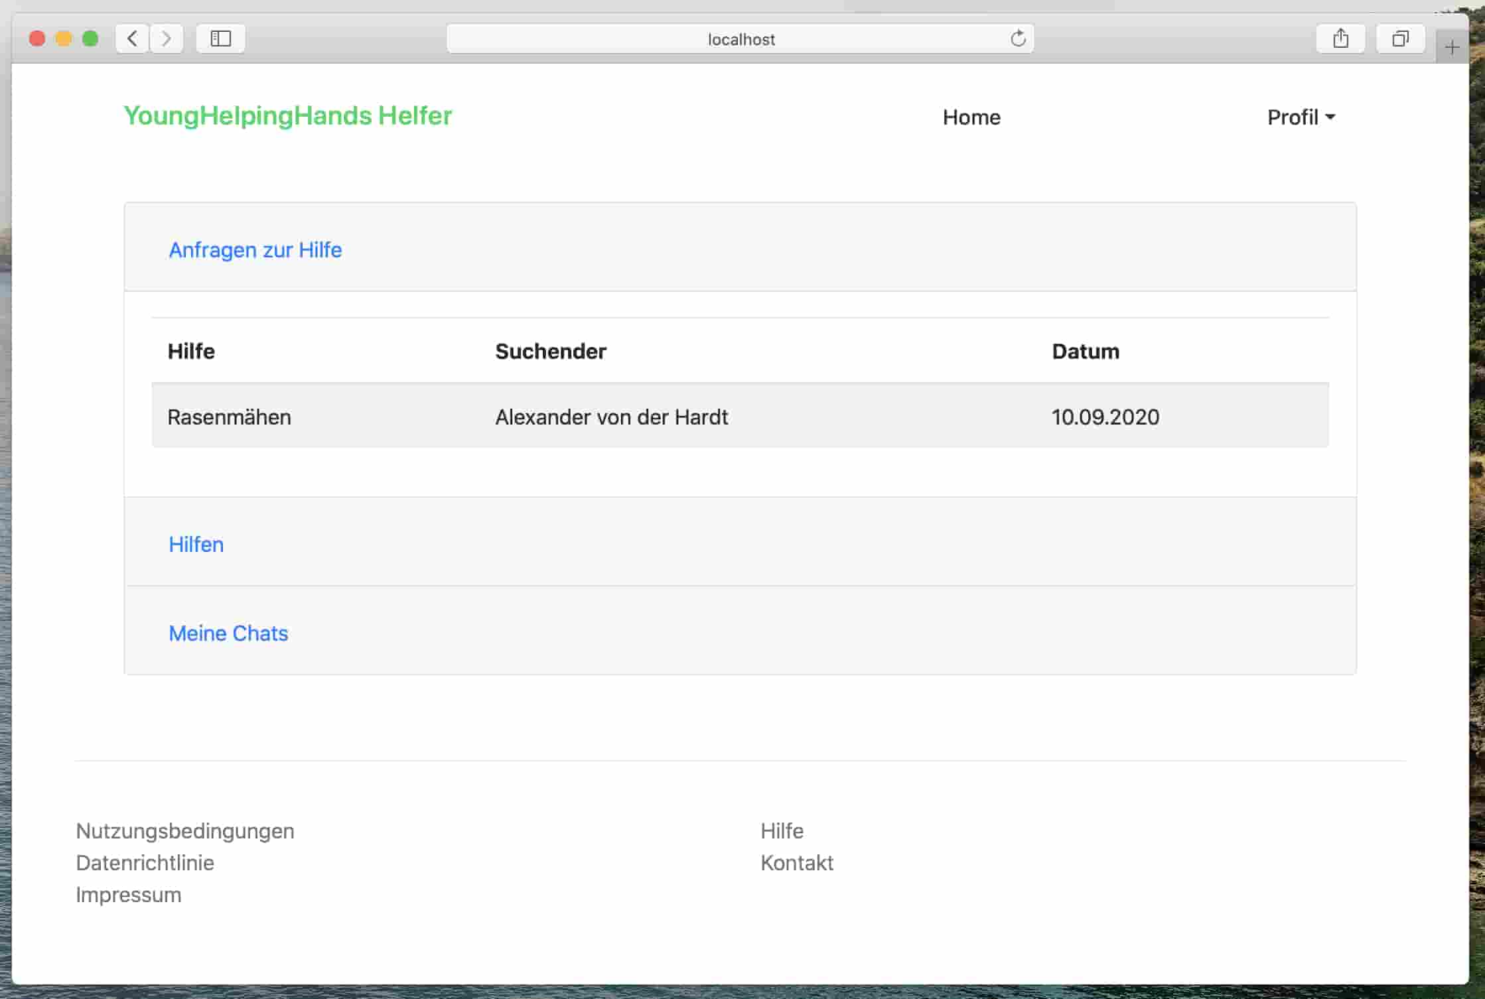Reload the page with refresh icon

(1018, 38)
